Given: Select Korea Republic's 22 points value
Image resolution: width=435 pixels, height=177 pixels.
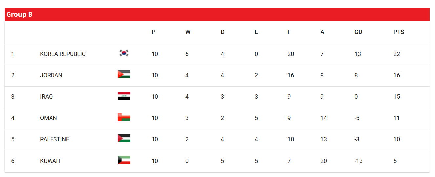Looking at the screenshot, I should [397, 54].
